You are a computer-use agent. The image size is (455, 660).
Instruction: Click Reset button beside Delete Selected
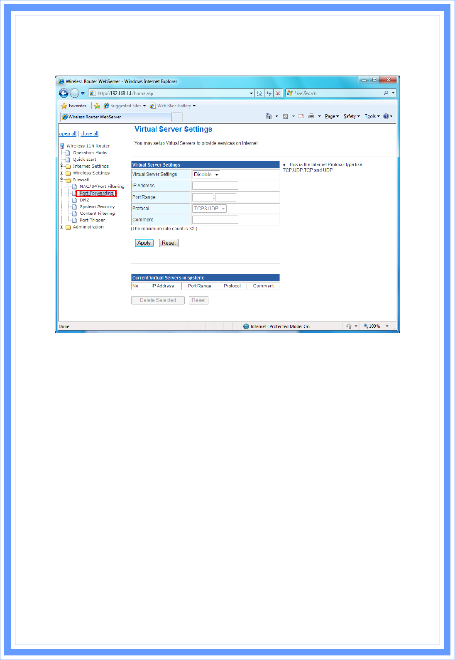pyautogui.click(x=198, y=300)
